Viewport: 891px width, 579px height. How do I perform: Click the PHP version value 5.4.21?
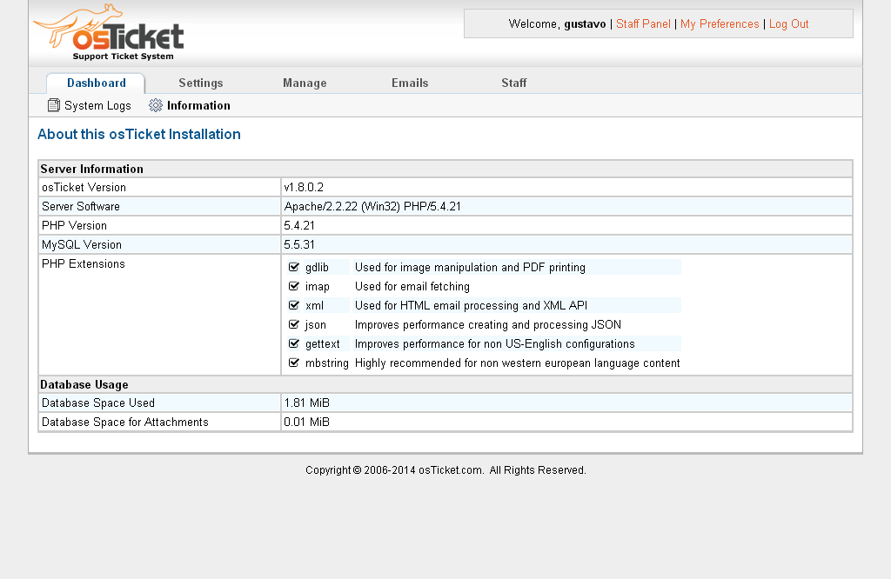click(299, 226)
